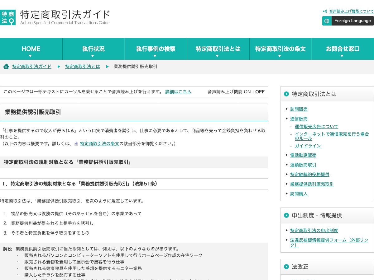Click the circle arrow icon beside 特定商取引法とは sidebar heading
Viewport: 374px width, 280px height.
286,94
